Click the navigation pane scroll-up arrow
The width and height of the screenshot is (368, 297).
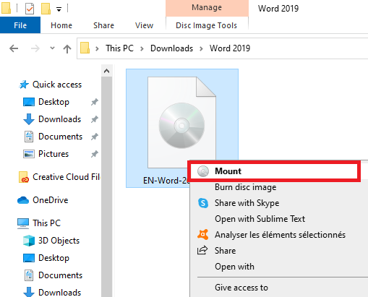click(106, 71)
